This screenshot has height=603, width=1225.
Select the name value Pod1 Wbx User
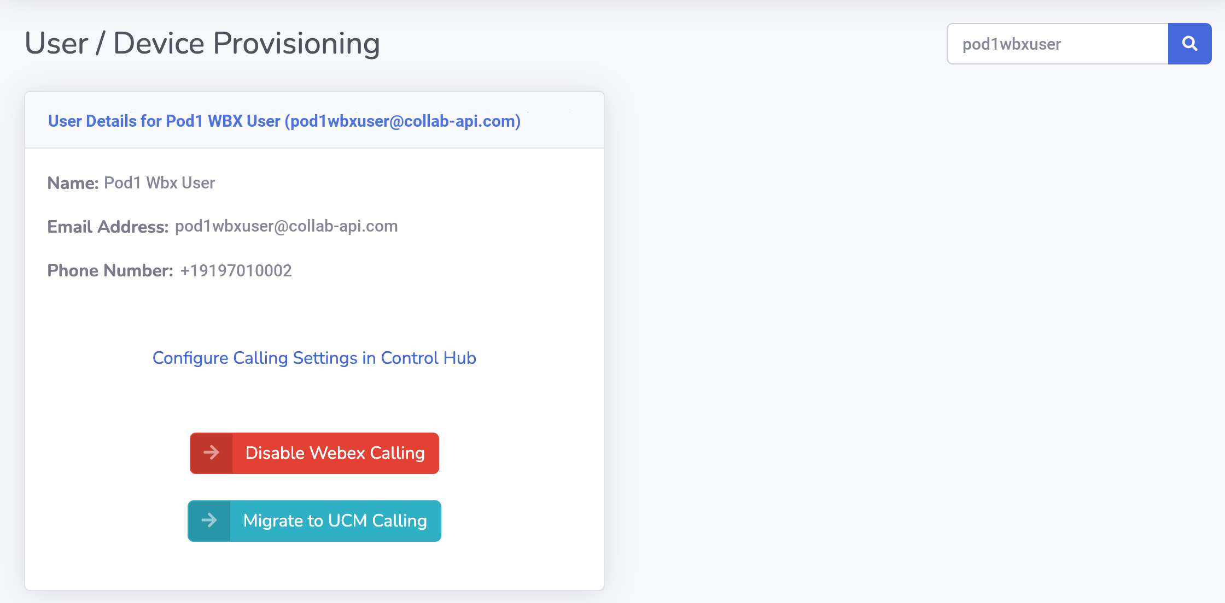[160, 183]
